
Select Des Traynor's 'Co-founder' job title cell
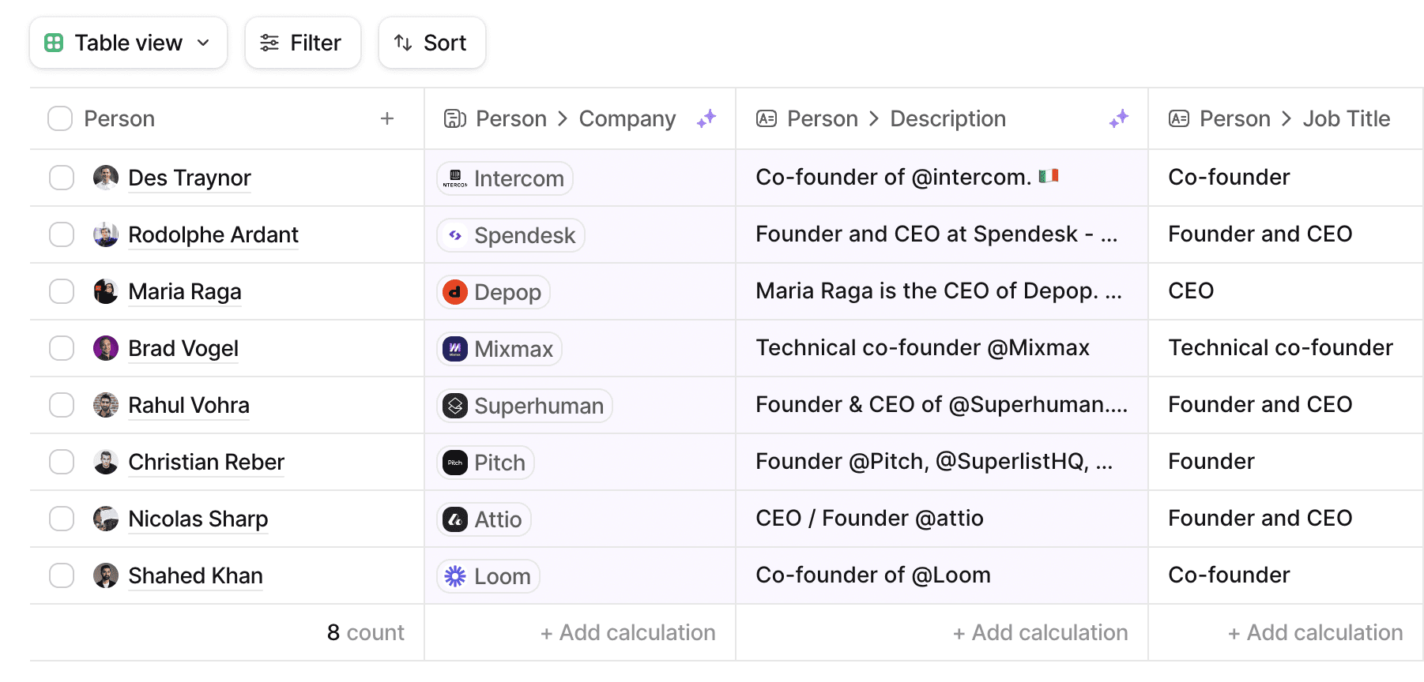point(1286,178)
